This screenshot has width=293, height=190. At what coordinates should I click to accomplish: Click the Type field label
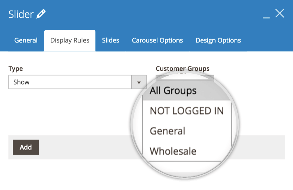pyautogui.click(x=15, y=68)
